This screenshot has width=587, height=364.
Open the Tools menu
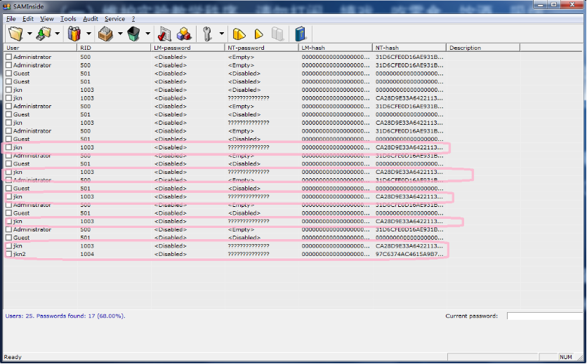(x=68, y=19)
